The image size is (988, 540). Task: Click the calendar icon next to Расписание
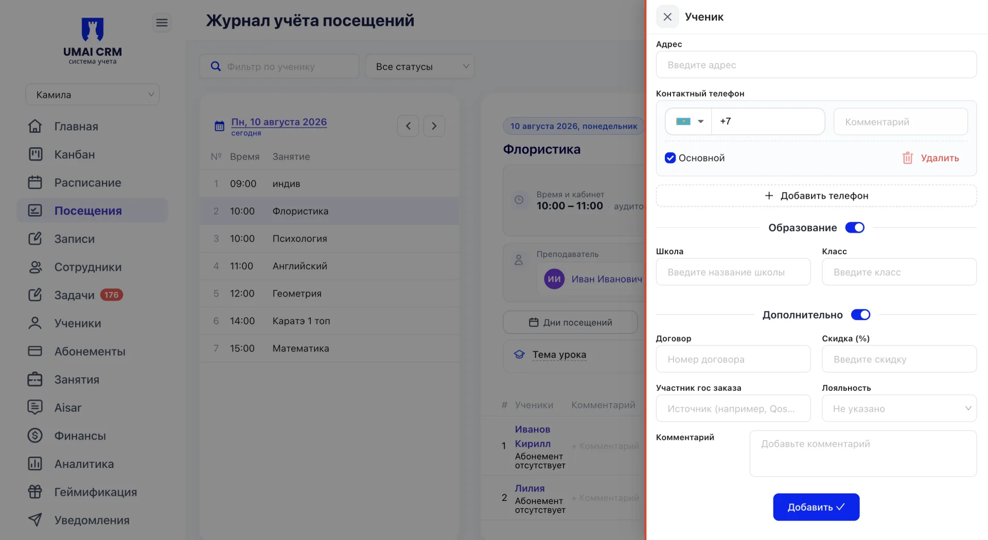[35, 182]
